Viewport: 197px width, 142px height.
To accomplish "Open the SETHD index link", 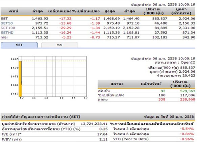I will 7,32.
